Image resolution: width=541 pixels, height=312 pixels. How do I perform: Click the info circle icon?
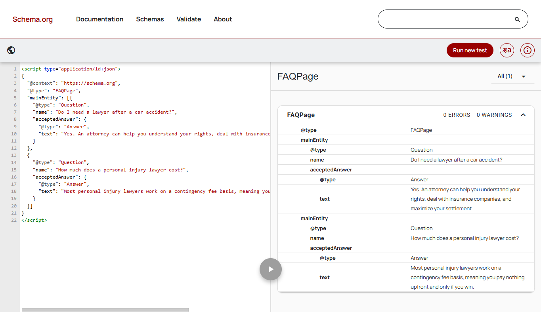point(527,50)
